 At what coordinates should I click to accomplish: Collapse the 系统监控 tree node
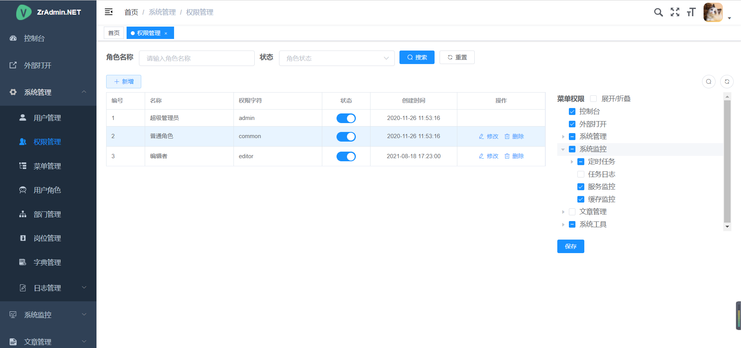point(563,149)
